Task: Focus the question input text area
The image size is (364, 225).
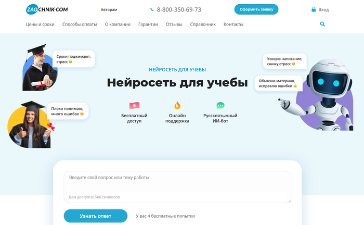Action: pos(177,187)
